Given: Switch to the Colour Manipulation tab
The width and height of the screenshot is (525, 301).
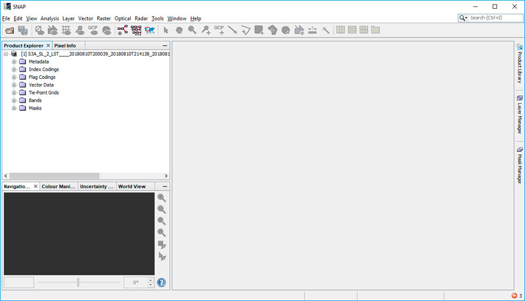Looking at the screenshot, I should 58,187.
